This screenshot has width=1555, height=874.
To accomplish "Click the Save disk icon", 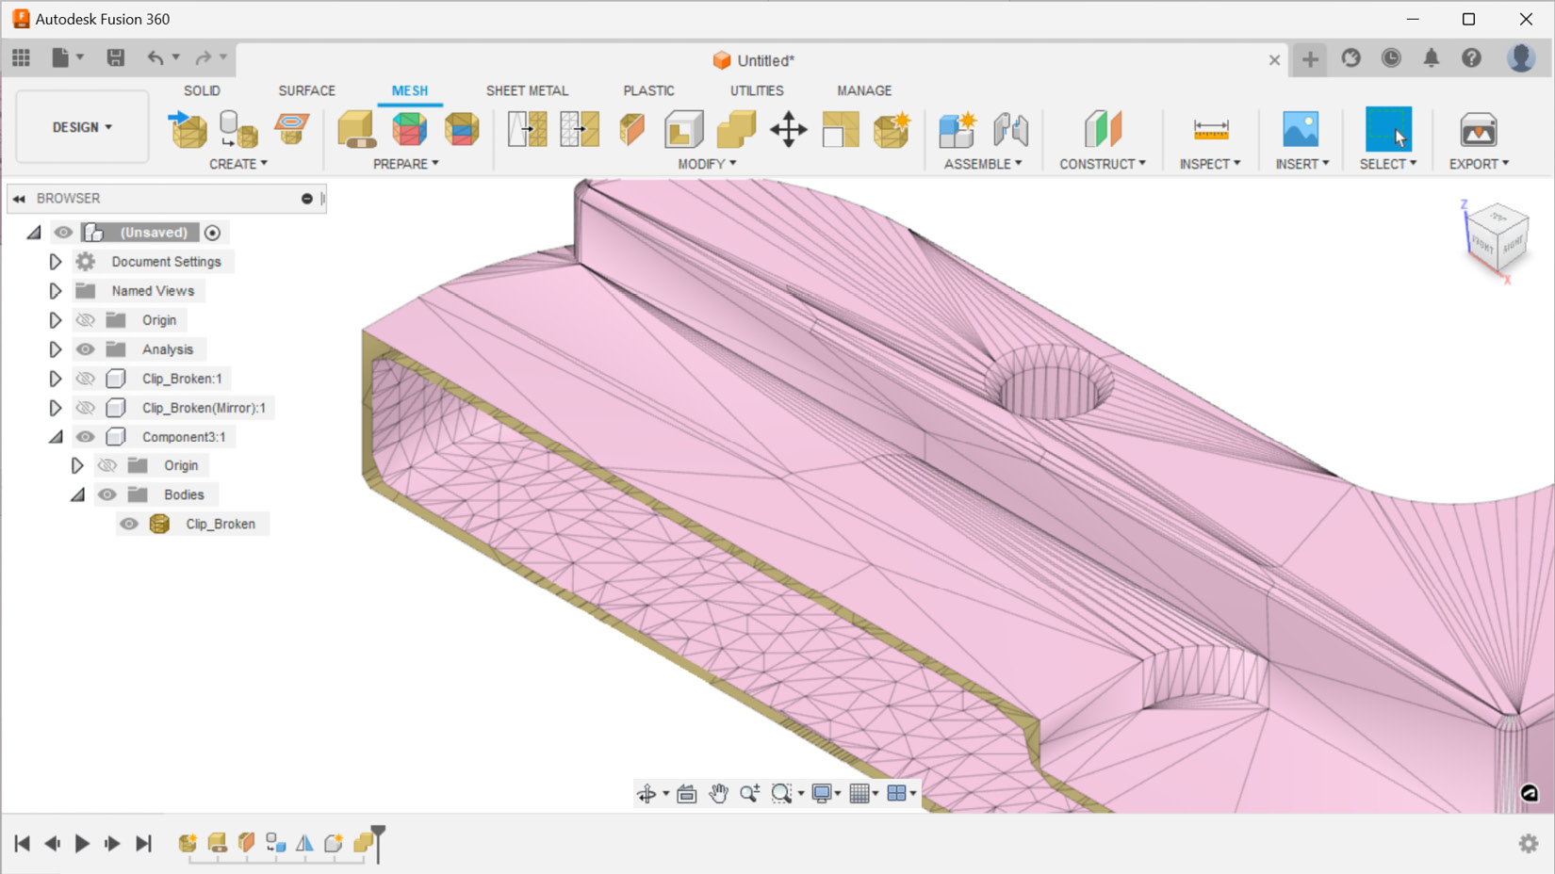I will click(115, 58).
